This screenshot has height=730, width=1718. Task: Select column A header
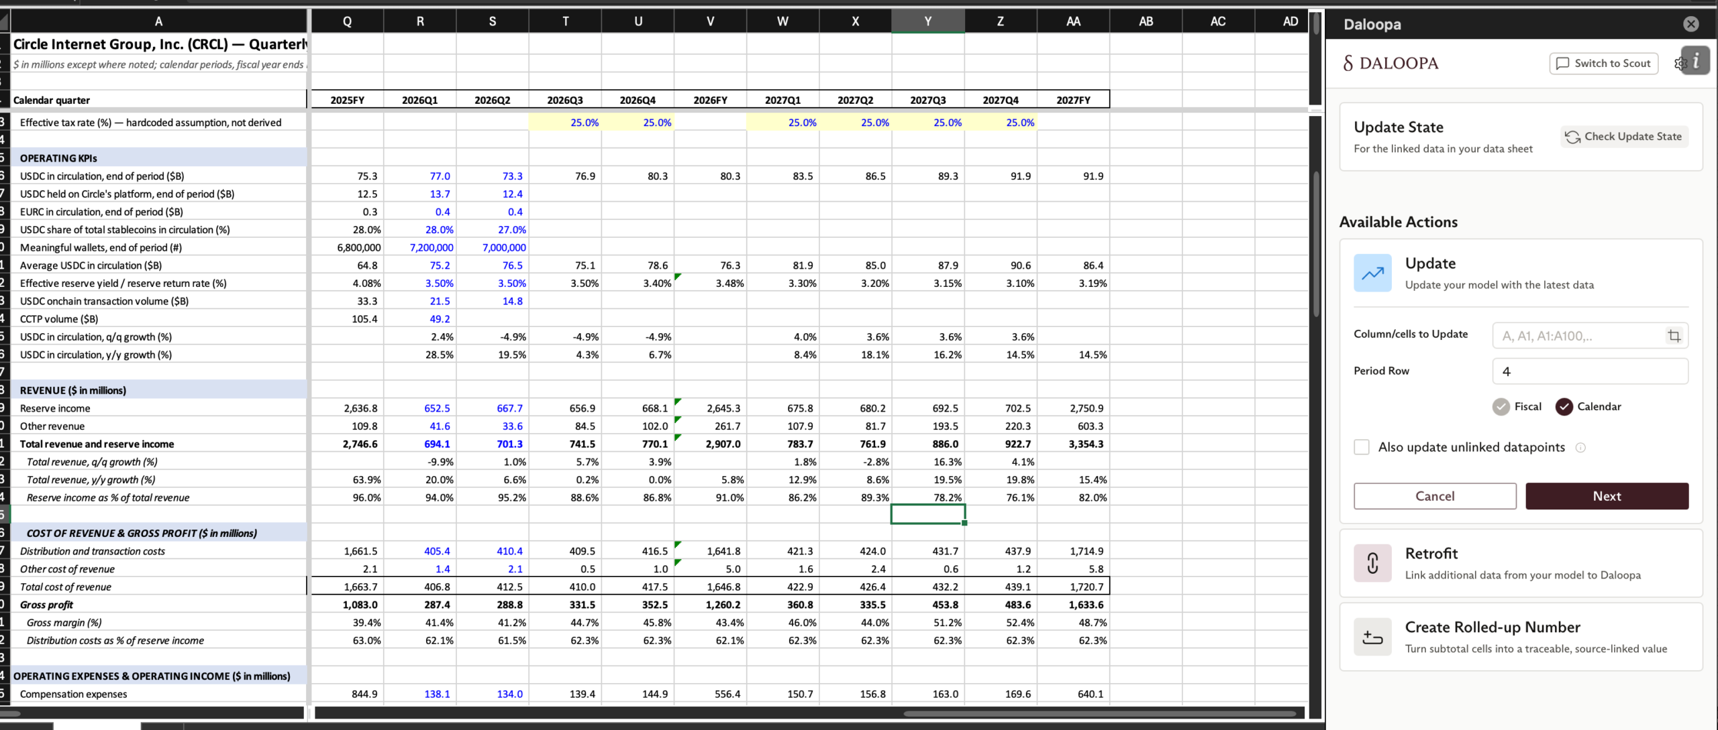pos(158,21)
